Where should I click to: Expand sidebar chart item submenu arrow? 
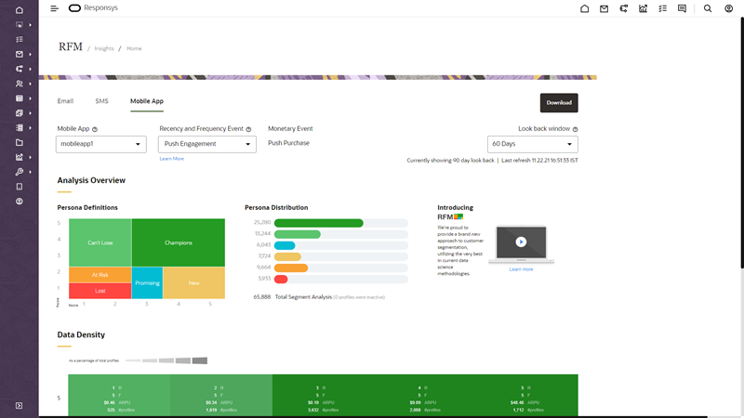31,157
